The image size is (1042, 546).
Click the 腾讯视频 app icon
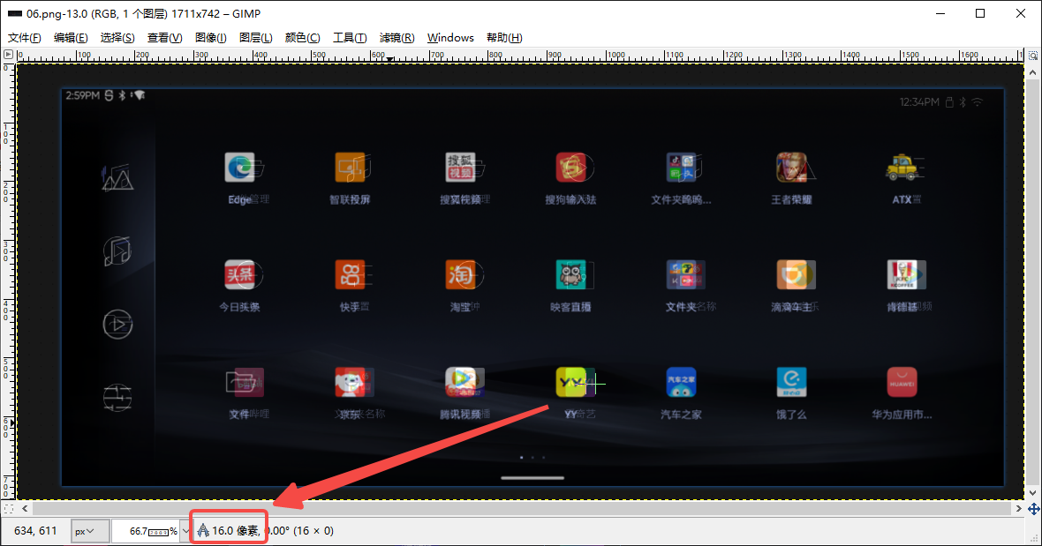coord(461,382)
